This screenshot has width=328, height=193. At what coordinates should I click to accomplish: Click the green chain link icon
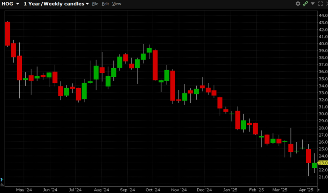click(x=305, y=4)
